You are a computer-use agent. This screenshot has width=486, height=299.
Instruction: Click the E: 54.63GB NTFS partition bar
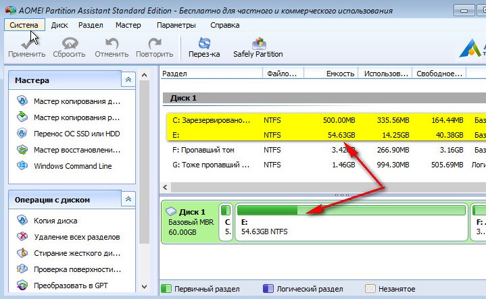click(x=351, y=222)
